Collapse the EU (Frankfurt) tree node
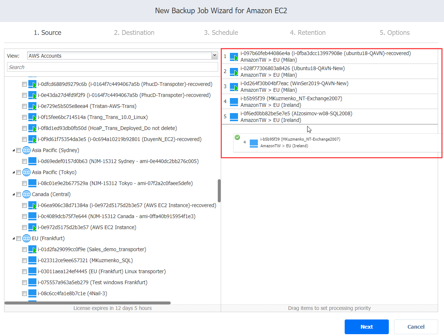The image size is (444, 336). pos(14,239)
